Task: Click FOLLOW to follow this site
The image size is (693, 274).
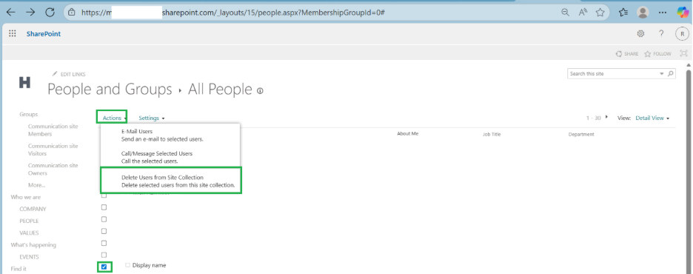Action: 657,54
